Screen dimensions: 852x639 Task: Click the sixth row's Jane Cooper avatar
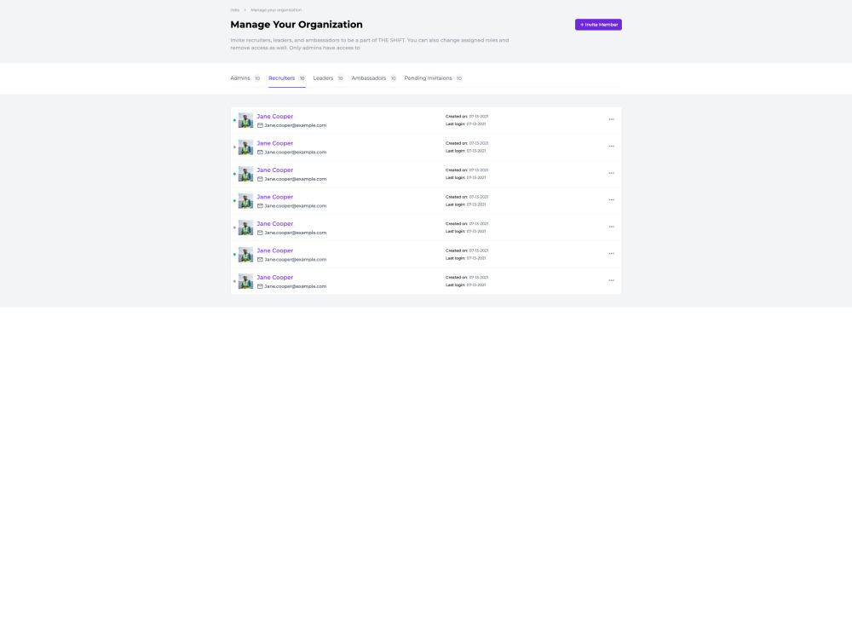[x=245, y=254]
